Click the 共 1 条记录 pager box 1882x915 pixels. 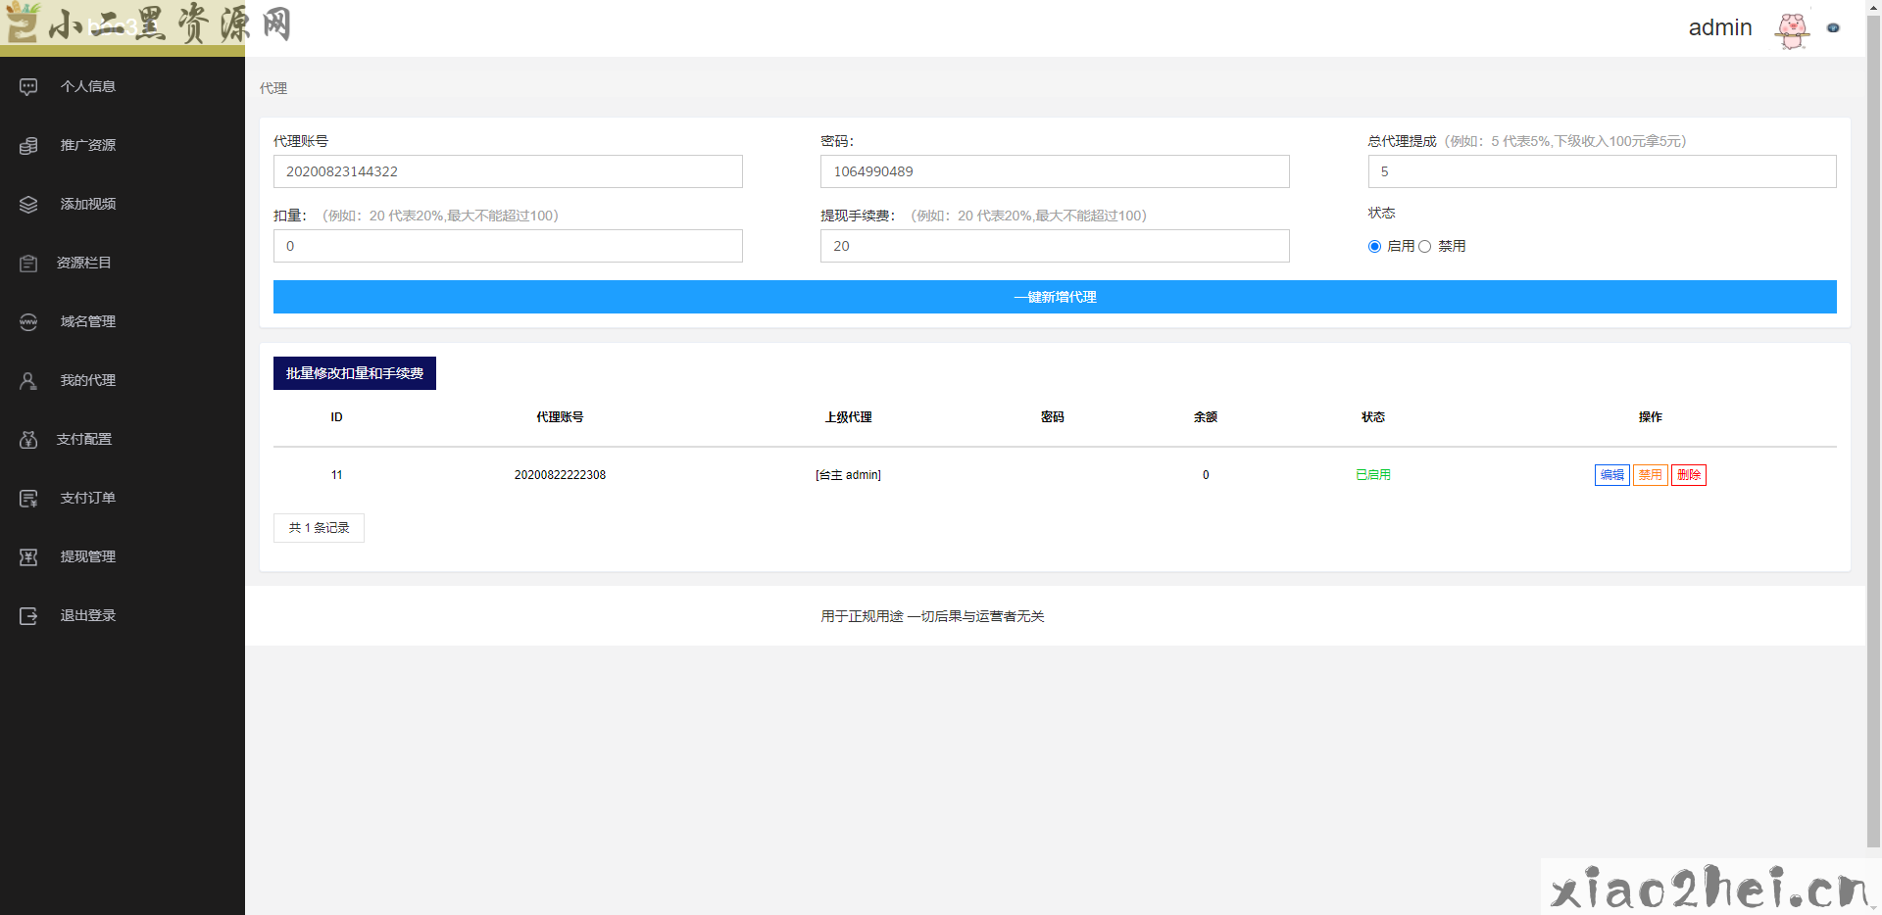(319, 528)
